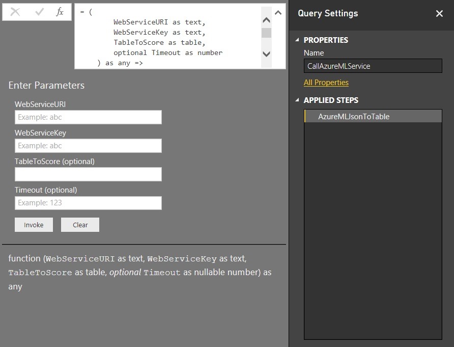
Task: Click formula scrollbar down arrow
Action: click(266, 54)
